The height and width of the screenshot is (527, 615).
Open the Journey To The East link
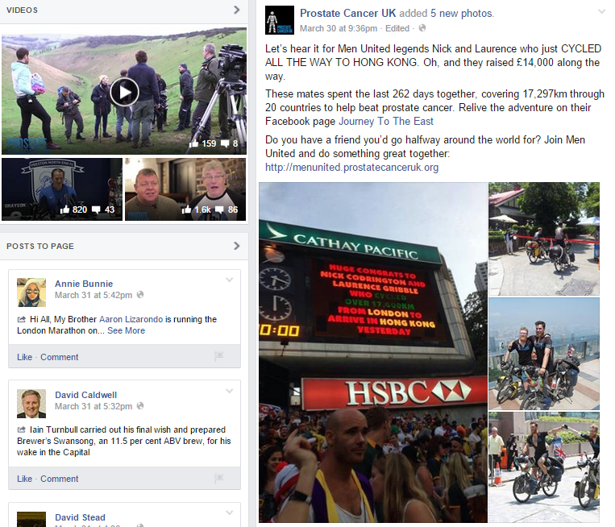[386, 121]
